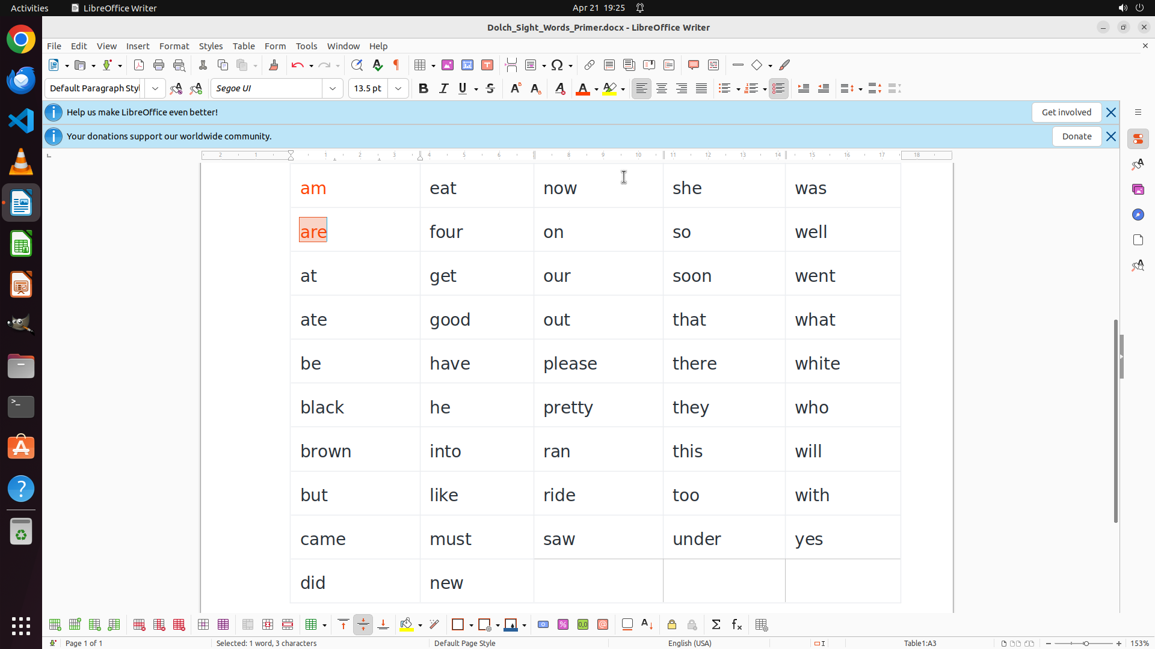Viewport: 1155px width, 649px height.
Task: Expand the paragraph style dropdown
Action: coord(155,88)
